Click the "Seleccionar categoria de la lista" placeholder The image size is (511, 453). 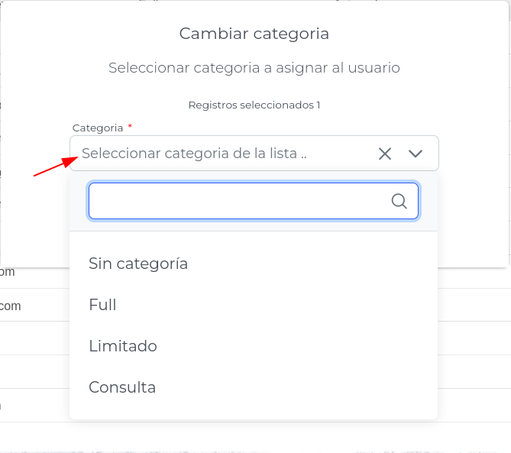pos(194,154)
